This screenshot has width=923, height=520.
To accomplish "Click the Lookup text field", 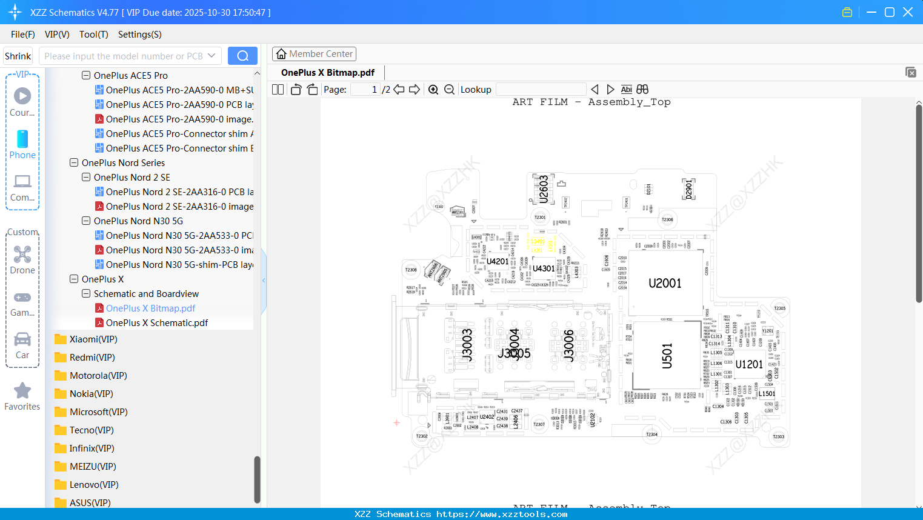I will click(x=541, y=90).
